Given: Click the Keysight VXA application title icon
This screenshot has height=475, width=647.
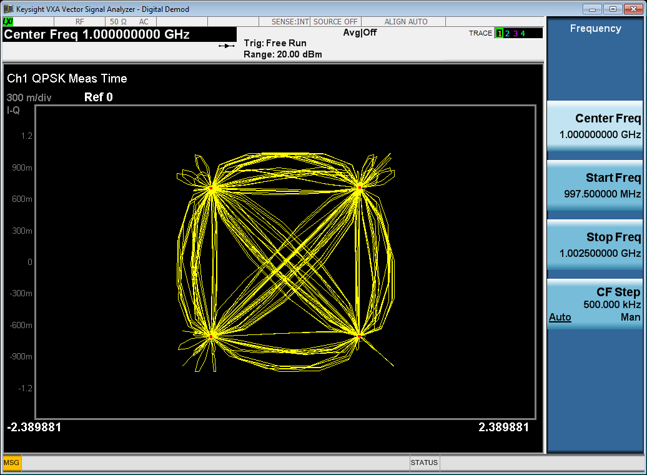Looking at the screenshot, I should pos(8,9).
